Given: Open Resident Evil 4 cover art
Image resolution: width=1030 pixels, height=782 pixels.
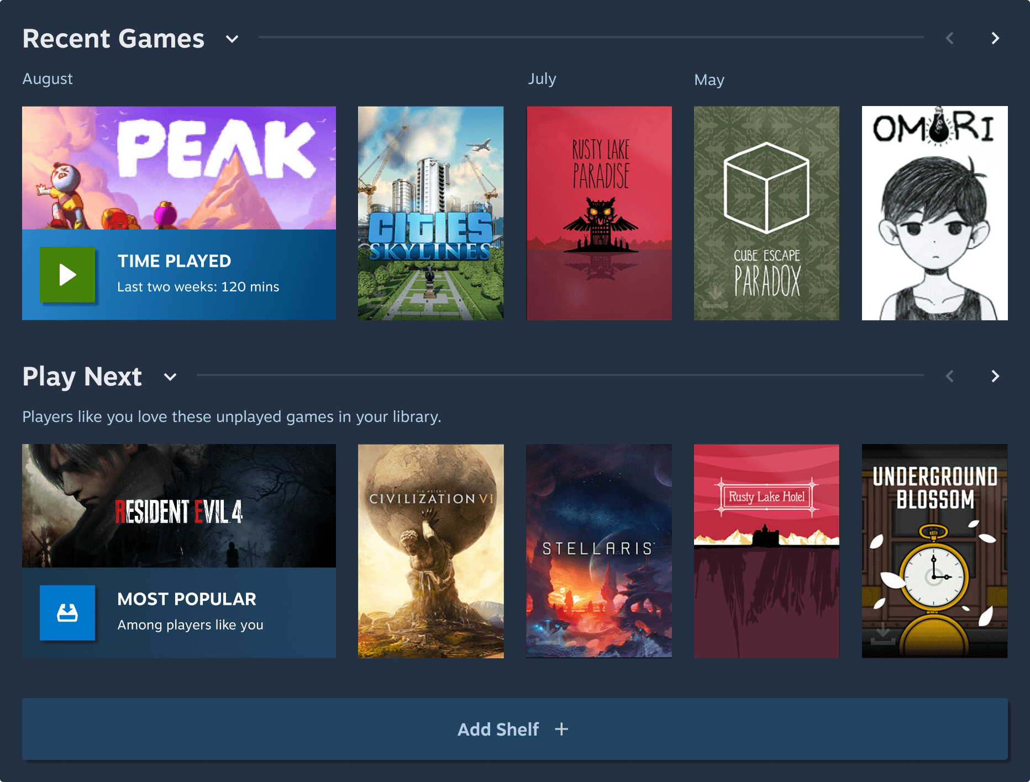Looking at the screenshot, I should pyautogui.click(x=179, y=506).
